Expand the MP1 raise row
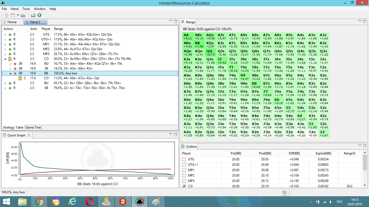 point(5,44)
